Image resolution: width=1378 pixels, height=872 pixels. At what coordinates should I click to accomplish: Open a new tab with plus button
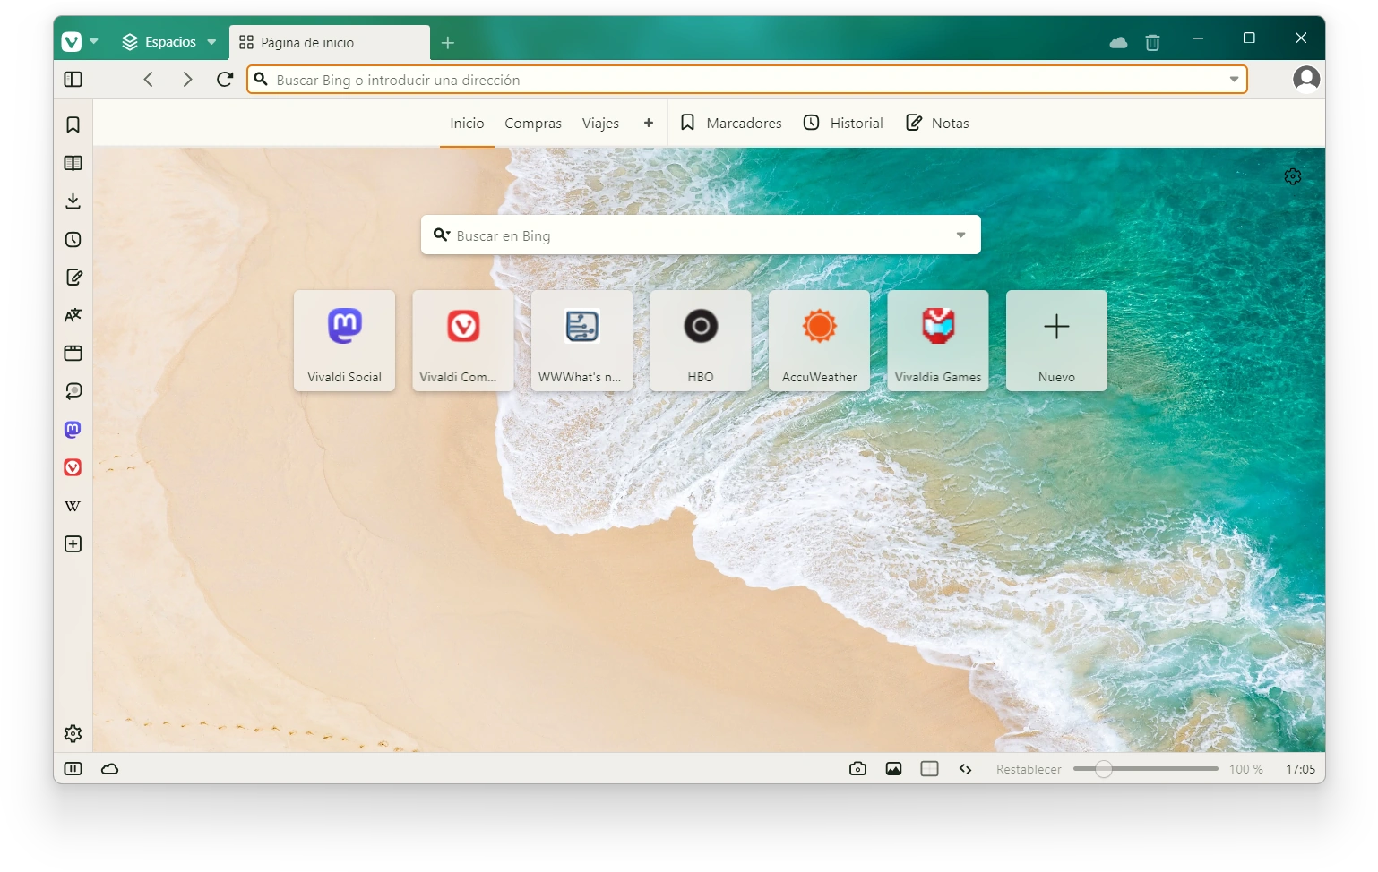pyautogui.click(x=448, y=43)
